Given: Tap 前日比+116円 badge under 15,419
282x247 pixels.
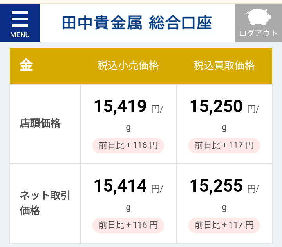Looking at the screenshot, I should click(x=128, y=145).
